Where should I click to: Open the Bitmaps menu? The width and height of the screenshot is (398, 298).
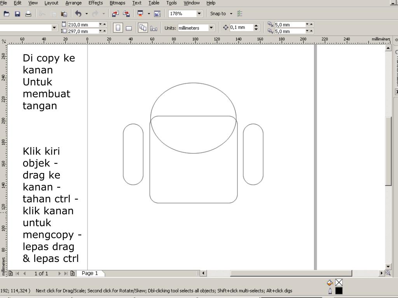pos(117,3)
